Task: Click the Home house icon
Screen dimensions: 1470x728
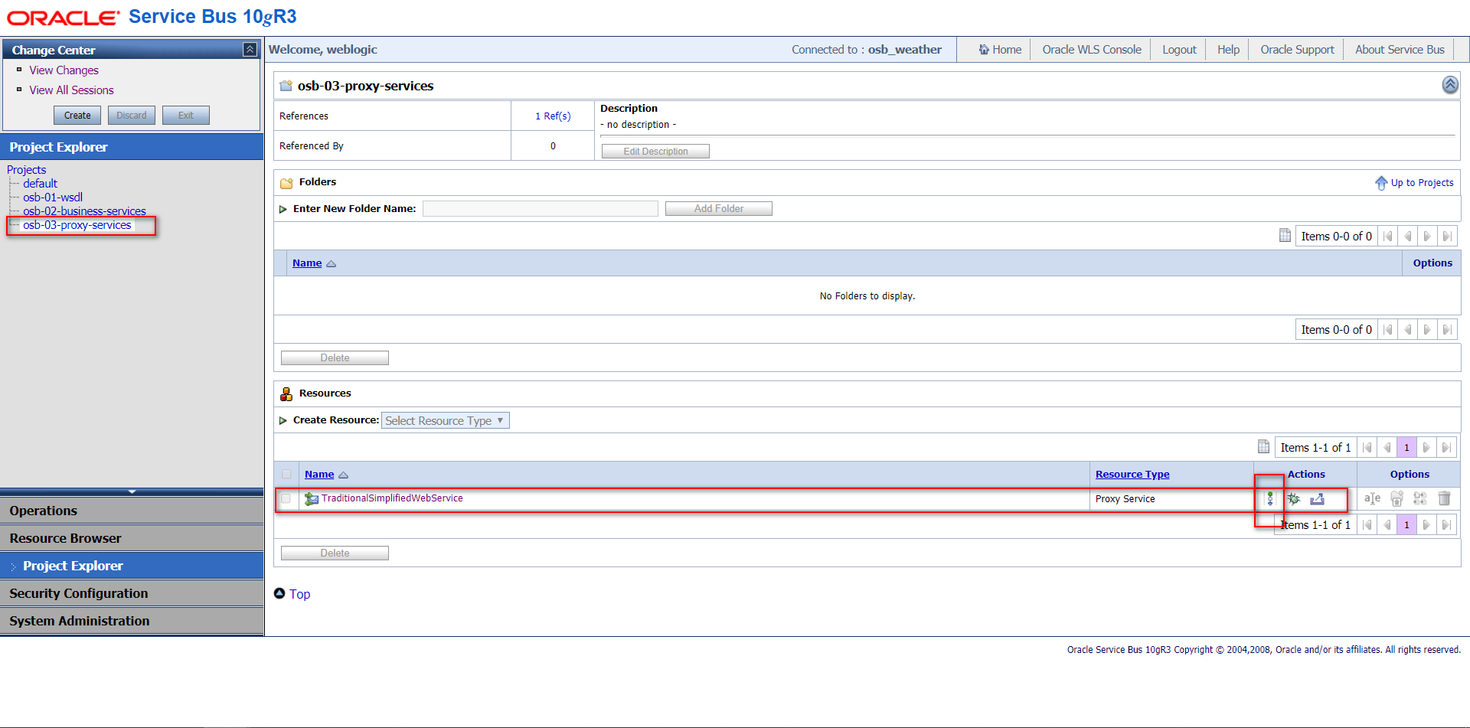Action: point(984,50)
